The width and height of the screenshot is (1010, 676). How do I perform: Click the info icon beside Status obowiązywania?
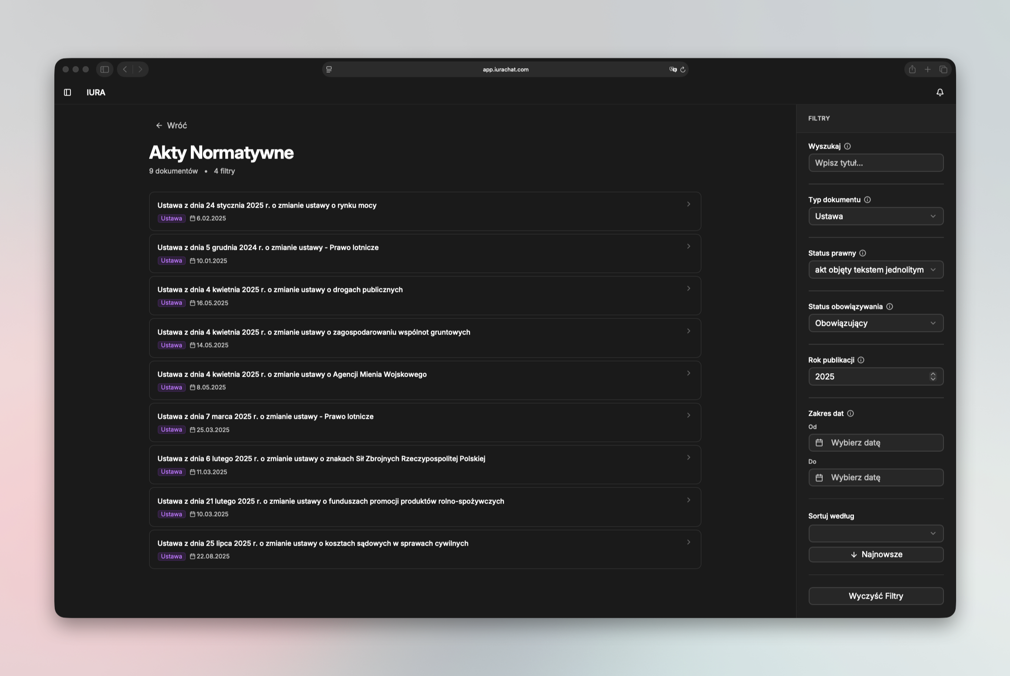(890, 306)
